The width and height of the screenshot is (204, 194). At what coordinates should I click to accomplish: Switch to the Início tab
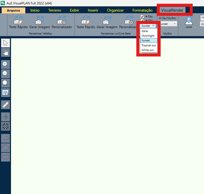click(35, 10)
